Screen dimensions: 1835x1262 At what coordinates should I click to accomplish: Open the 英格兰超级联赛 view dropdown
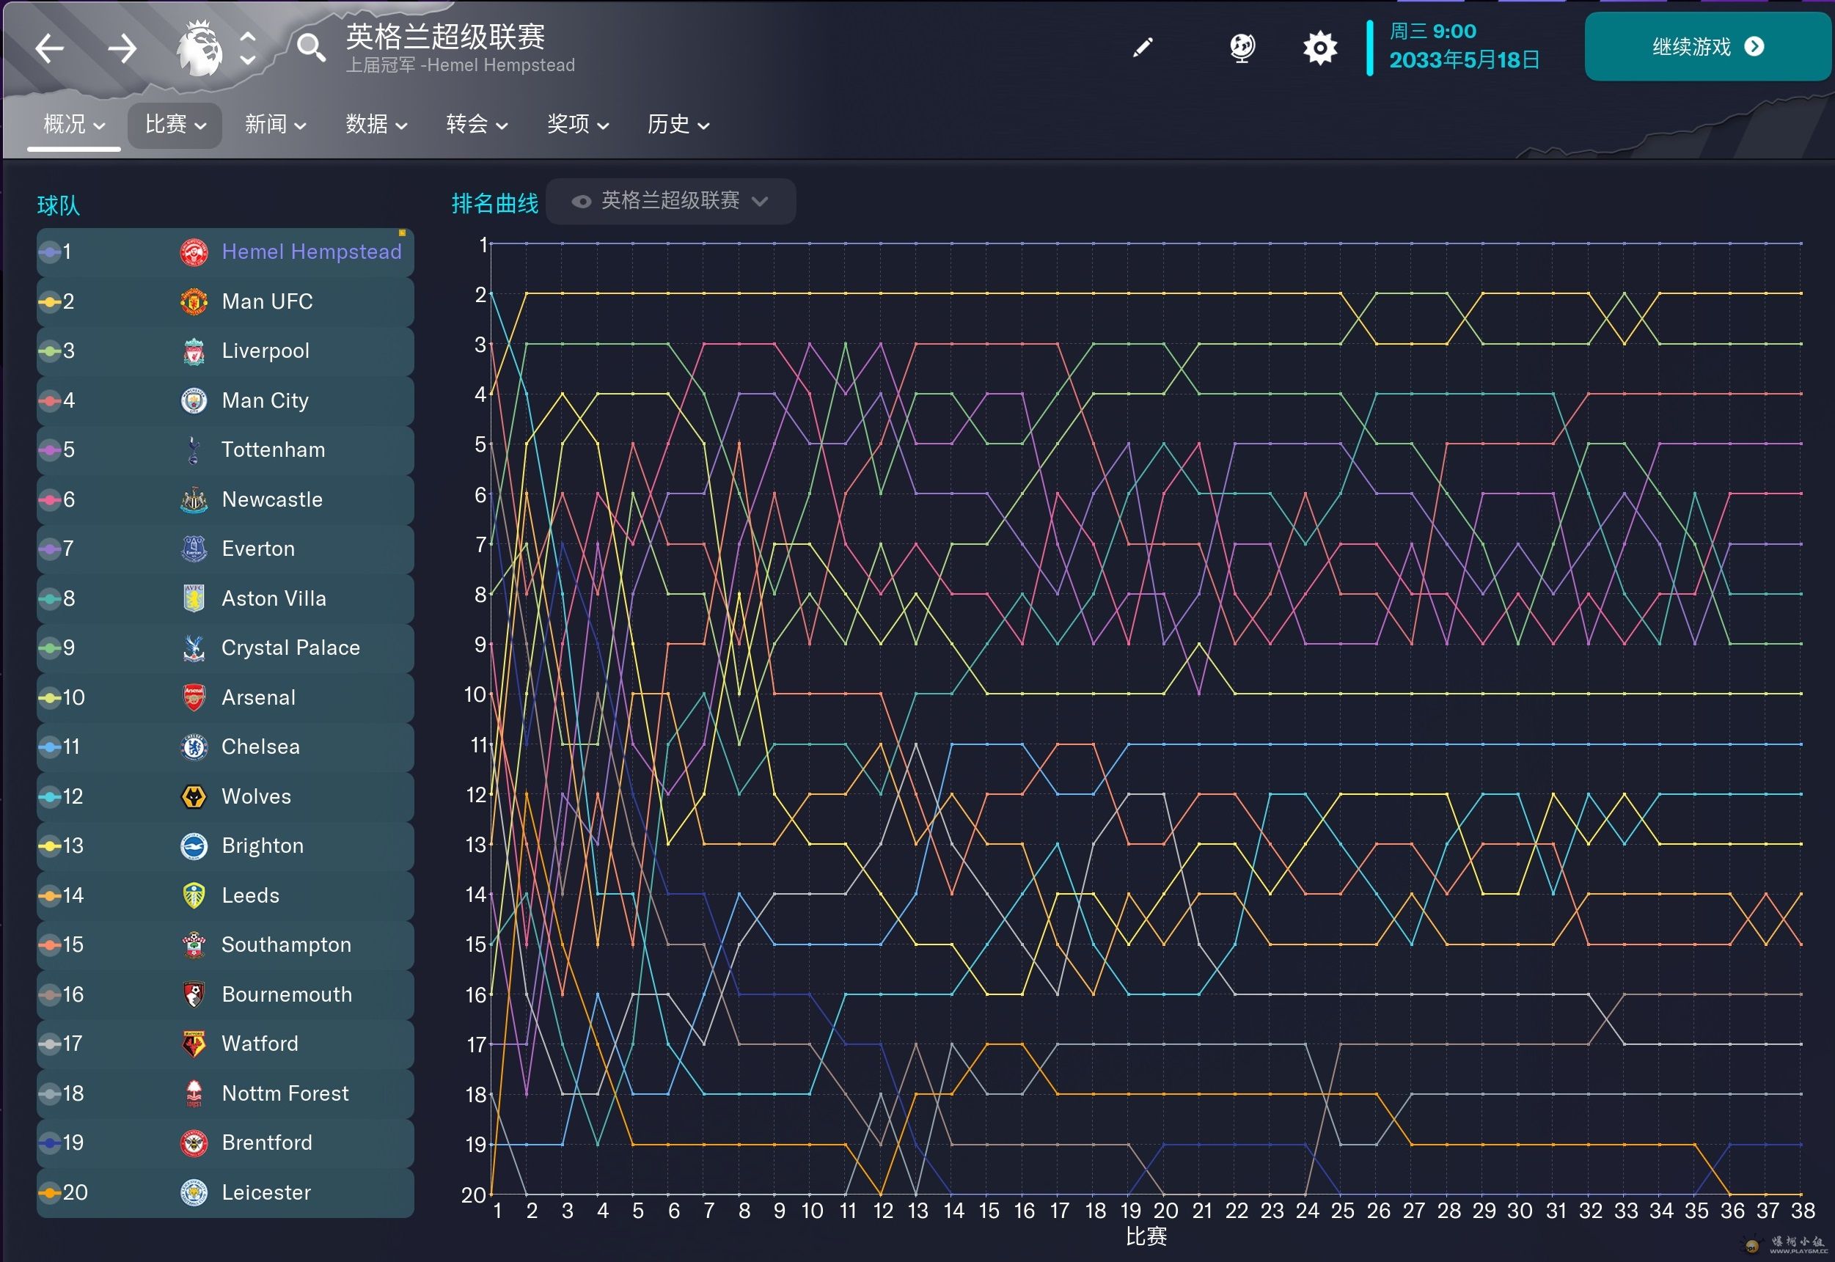pos(670,201)
